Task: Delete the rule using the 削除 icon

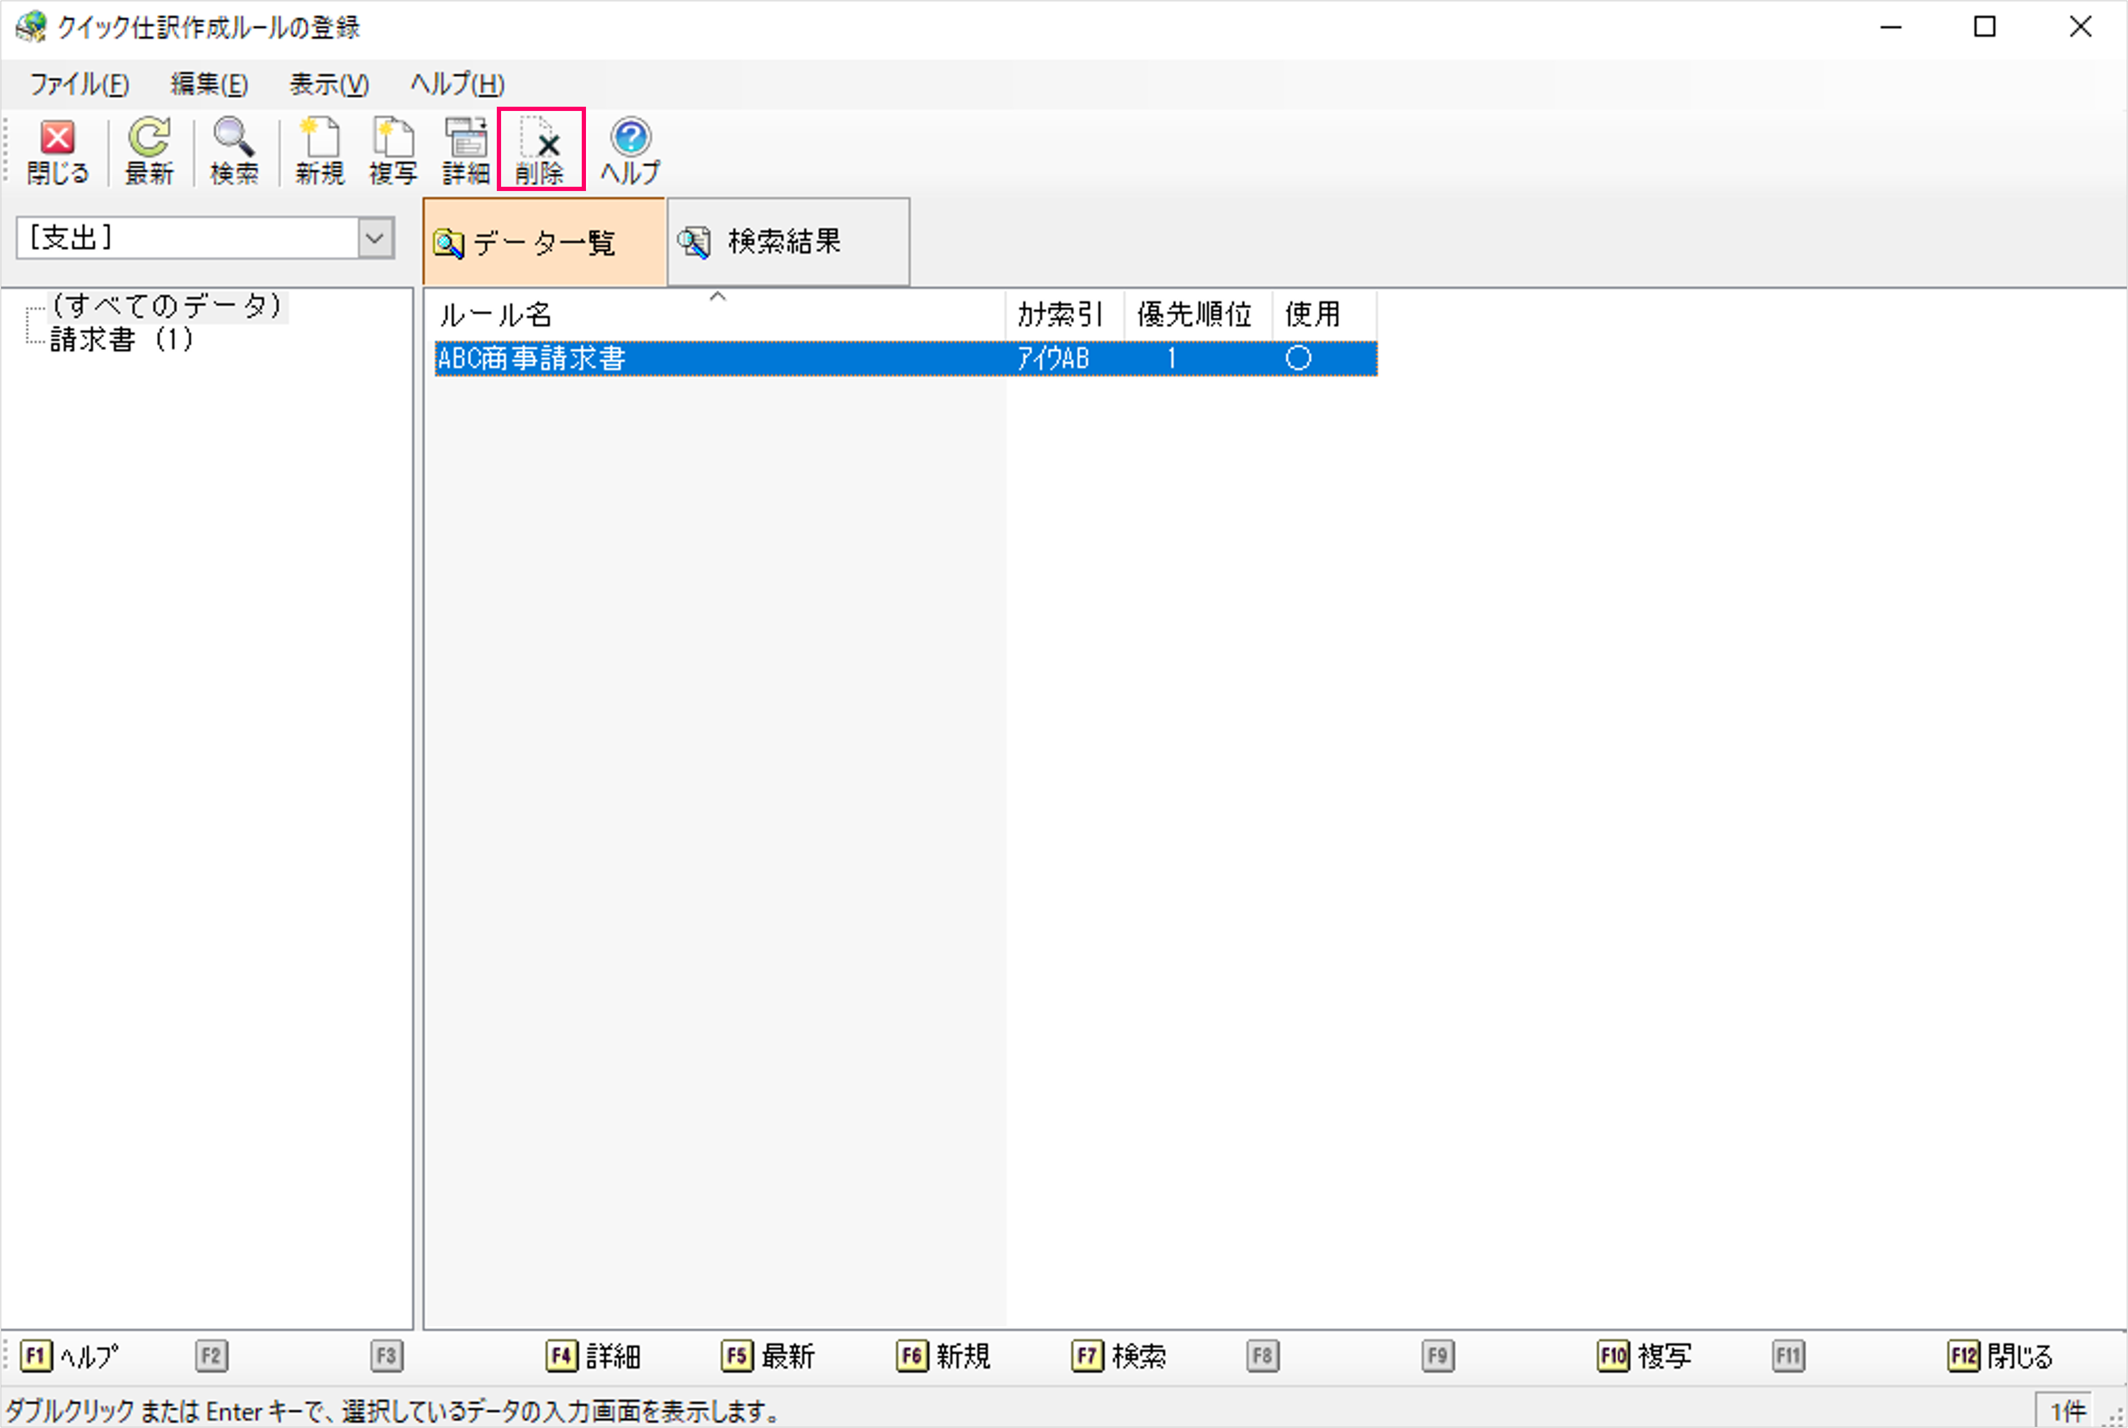Action: point(540,150)
